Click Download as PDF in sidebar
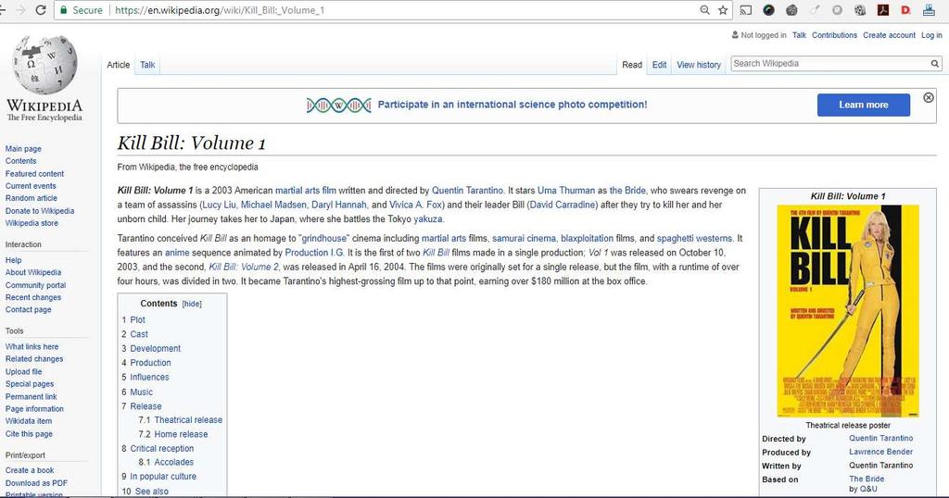This screenshot has height=498, width=949. [x=36, y=483]
